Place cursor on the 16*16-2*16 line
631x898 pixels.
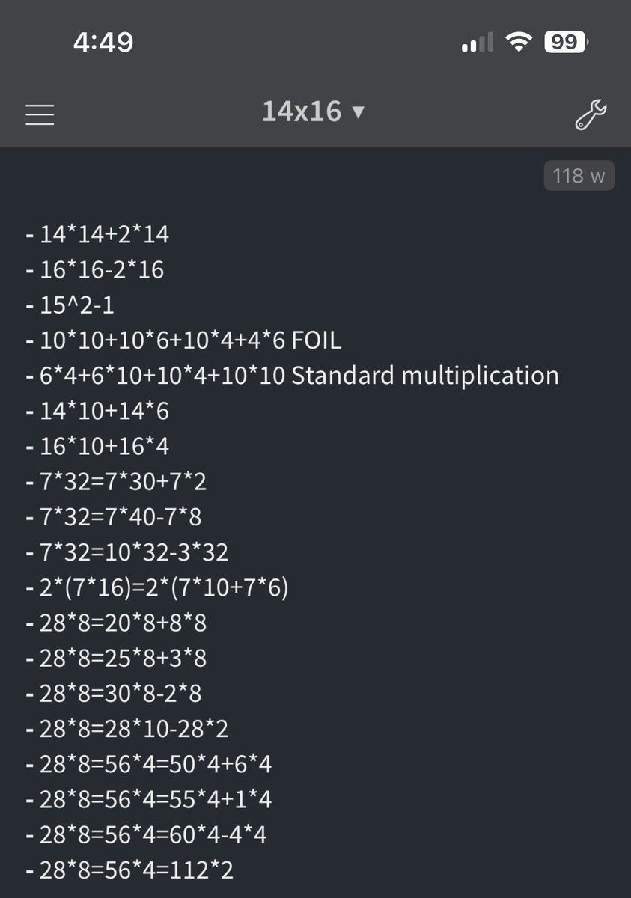click(101, 270)
